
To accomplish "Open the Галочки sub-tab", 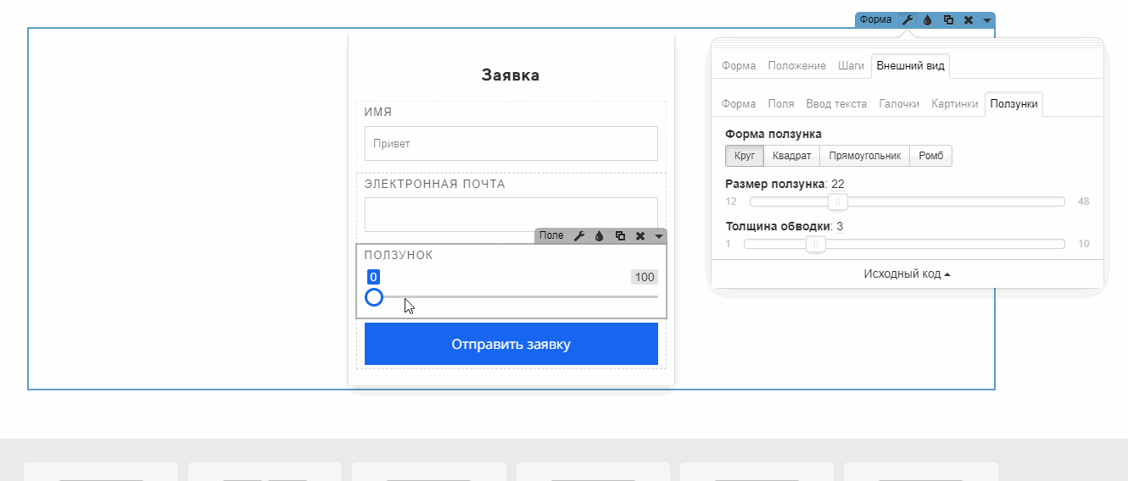I will (899, 104).
